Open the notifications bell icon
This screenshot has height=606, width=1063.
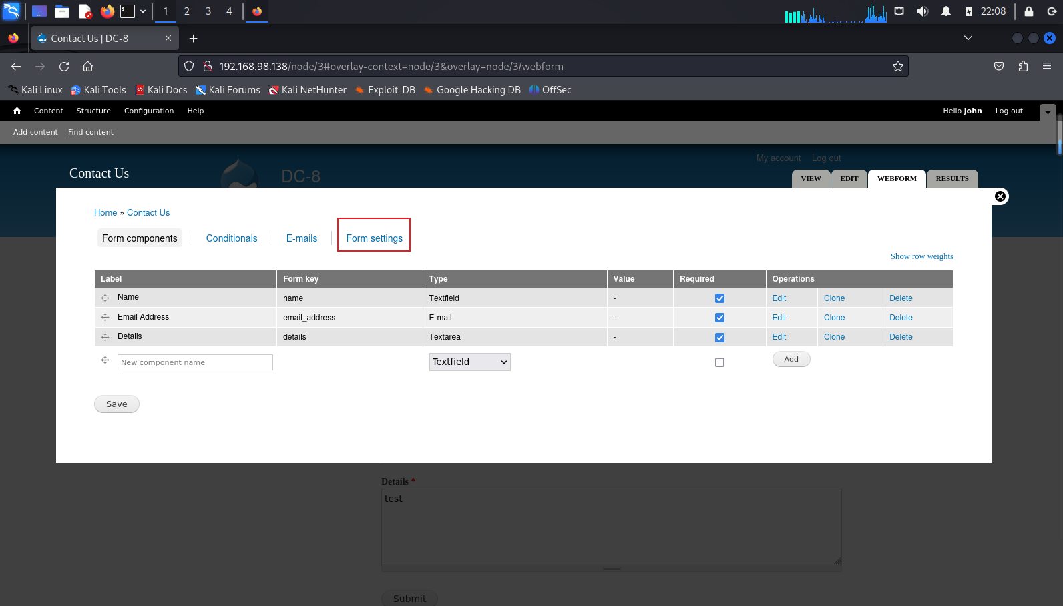pos(946,11)
